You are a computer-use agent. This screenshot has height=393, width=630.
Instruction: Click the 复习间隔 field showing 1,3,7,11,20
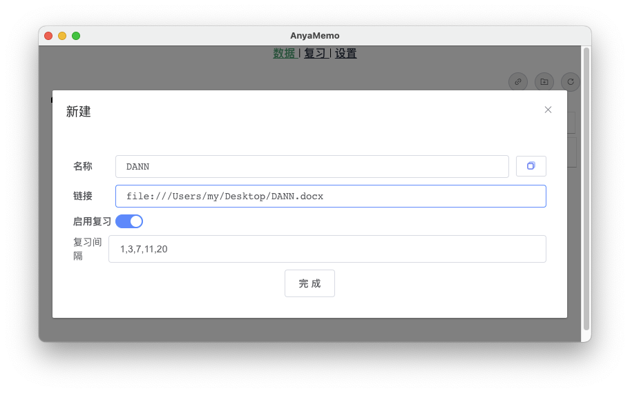(327, 249)
